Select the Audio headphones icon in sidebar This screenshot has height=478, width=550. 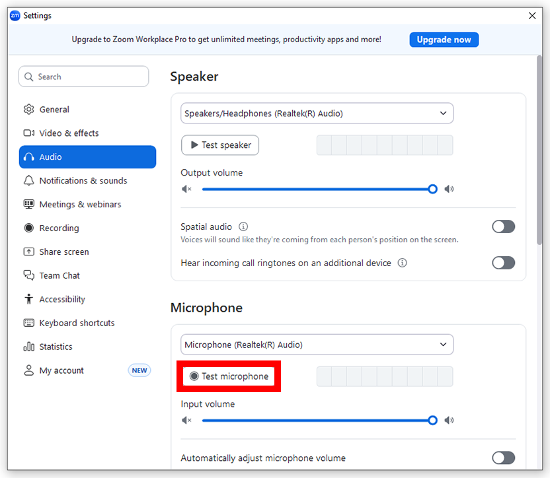point(28,156)
